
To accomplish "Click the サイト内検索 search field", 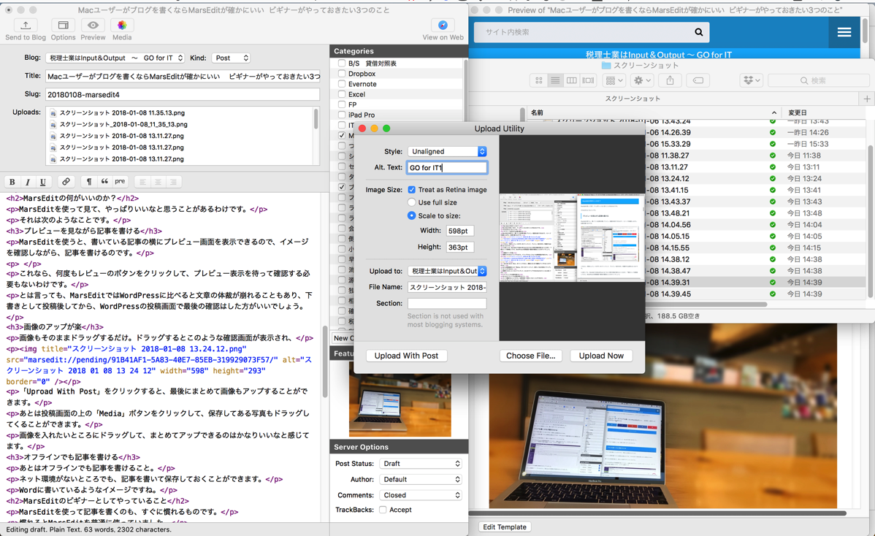I will [583, 32].
